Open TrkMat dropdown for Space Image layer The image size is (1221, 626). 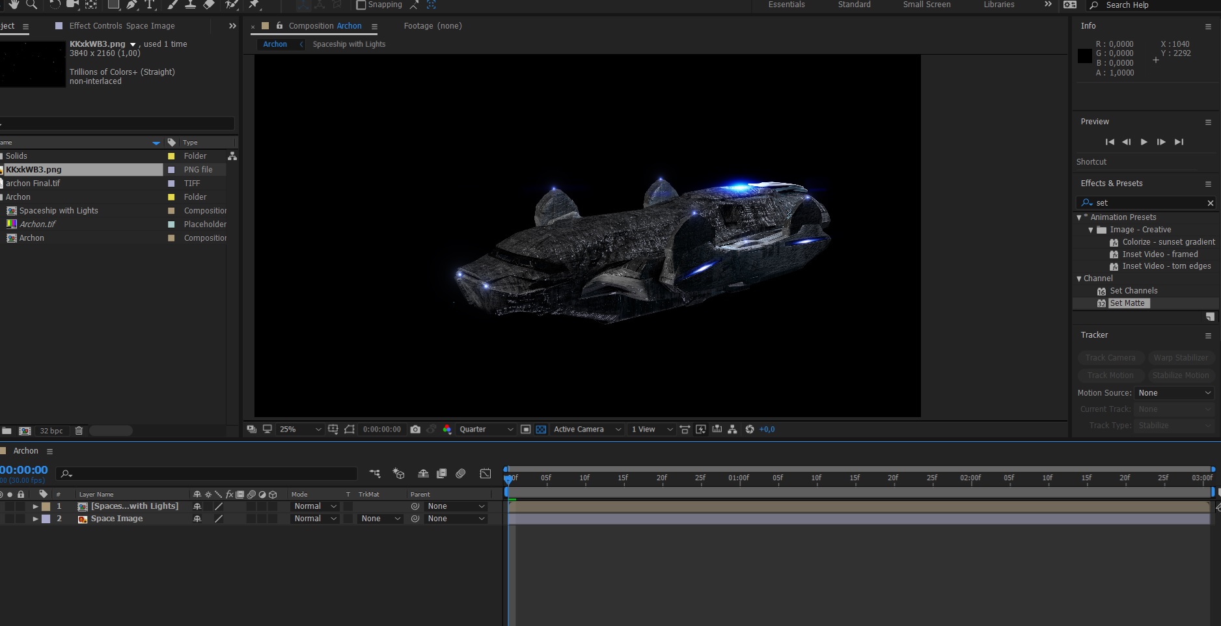[x=381, y=519]
